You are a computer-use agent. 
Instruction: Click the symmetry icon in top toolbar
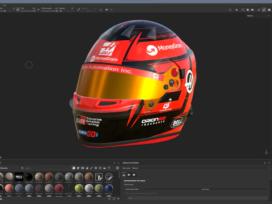click(107, 10)
